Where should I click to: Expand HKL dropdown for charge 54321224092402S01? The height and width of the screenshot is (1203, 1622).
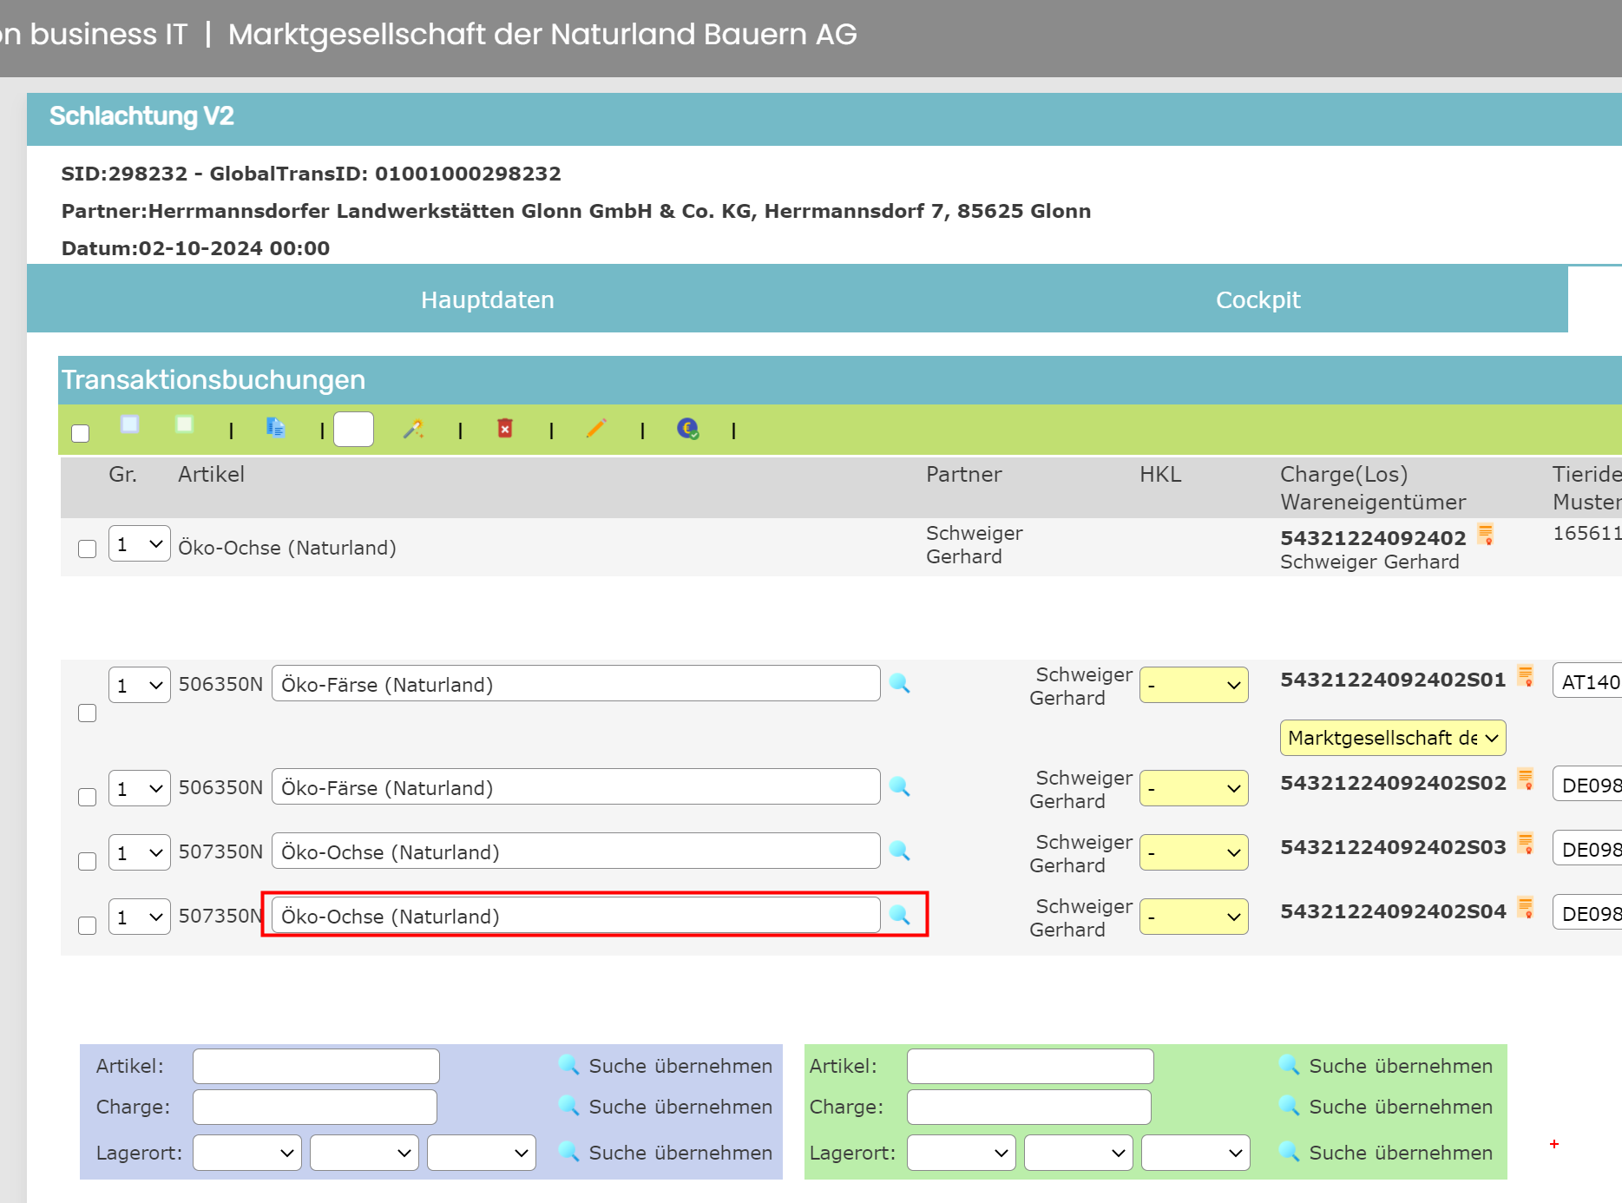click(x=1193, y=685)
